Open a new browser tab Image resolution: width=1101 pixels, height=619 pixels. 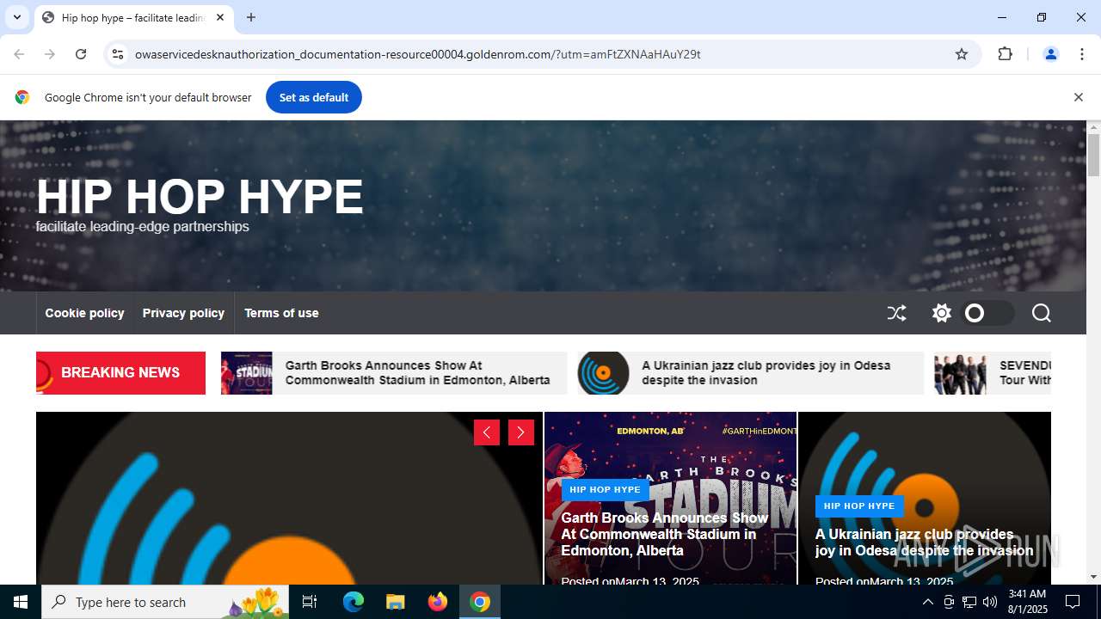click(x=251, y=17)
